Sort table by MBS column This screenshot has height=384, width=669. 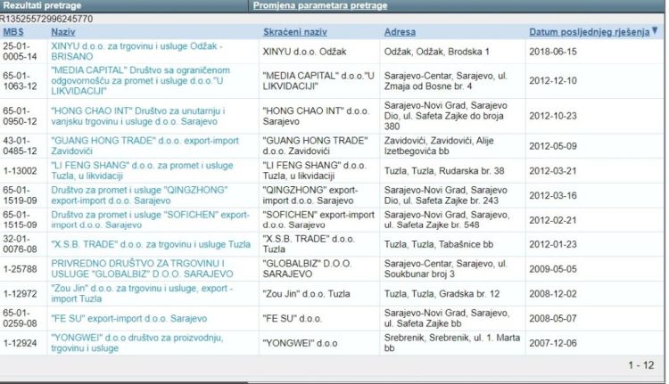coord(13,32)
